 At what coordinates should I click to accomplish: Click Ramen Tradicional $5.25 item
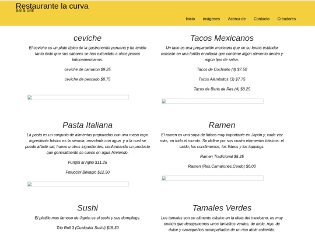tap(222, 157)
